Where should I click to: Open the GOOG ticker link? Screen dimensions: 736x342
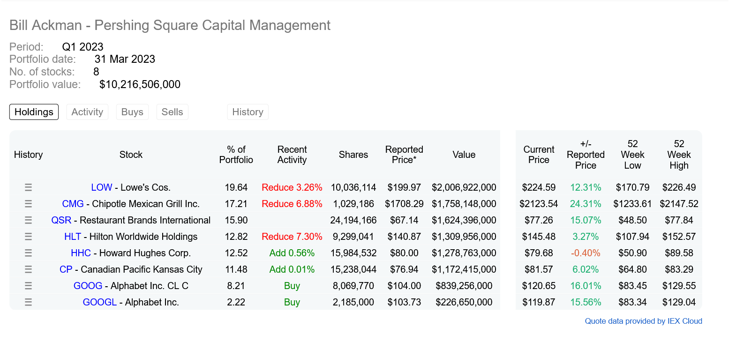pos(88,286)
